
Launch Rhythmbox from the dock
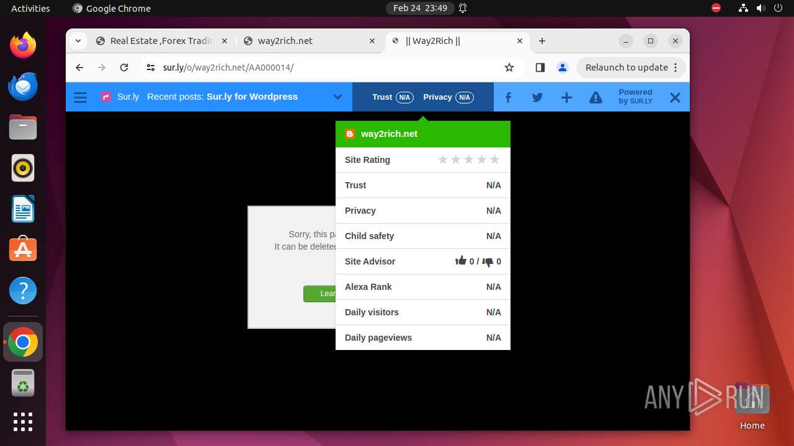pos(23,168)
